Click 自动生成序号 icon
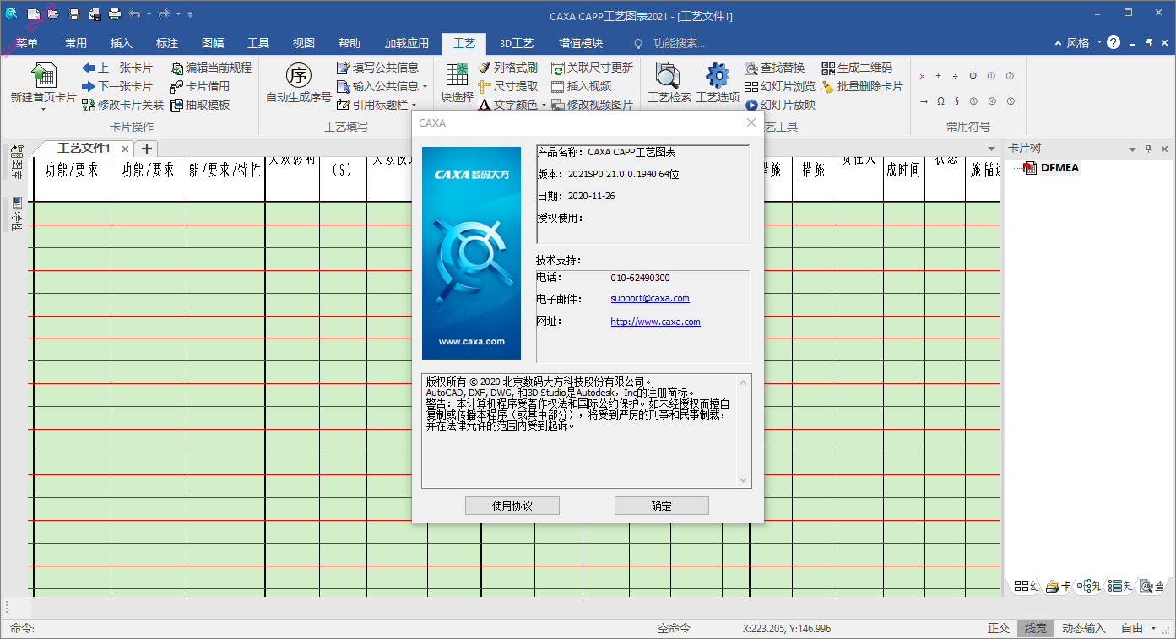This screenshot has height=639, width=1176. point(299,76)
